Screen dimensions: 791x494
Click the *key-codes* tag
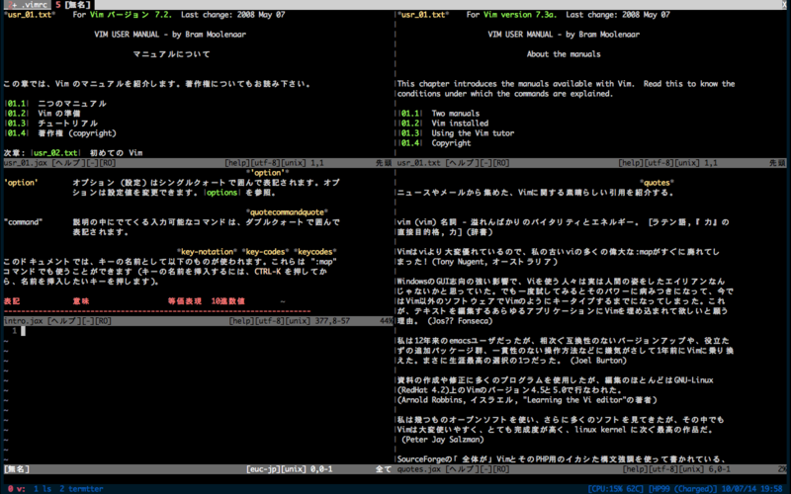265,252
